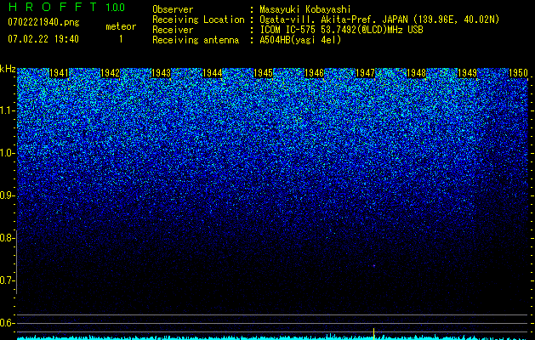This screenshot has height=340, width=535.
Task: Click the 1.1 frequency axis label
Action: (8, 110)
